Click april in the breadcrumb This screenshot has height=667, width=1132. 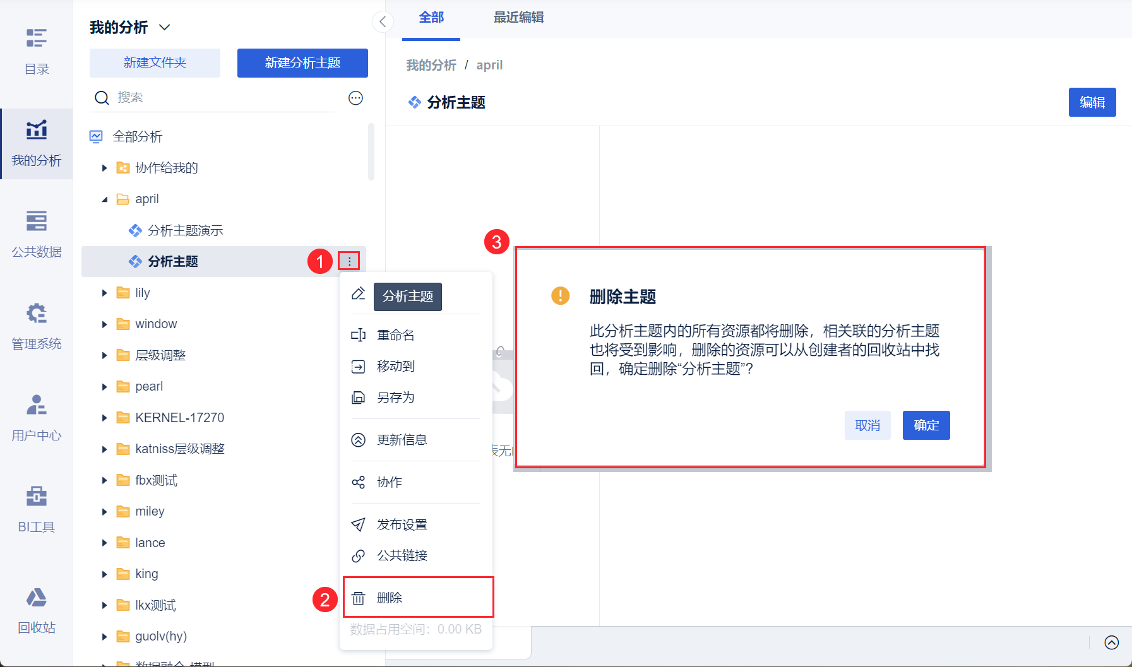pos(489,65)
